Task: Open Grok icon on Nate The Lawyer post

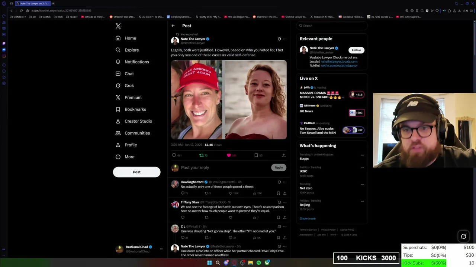Action: tap(279, 39)
